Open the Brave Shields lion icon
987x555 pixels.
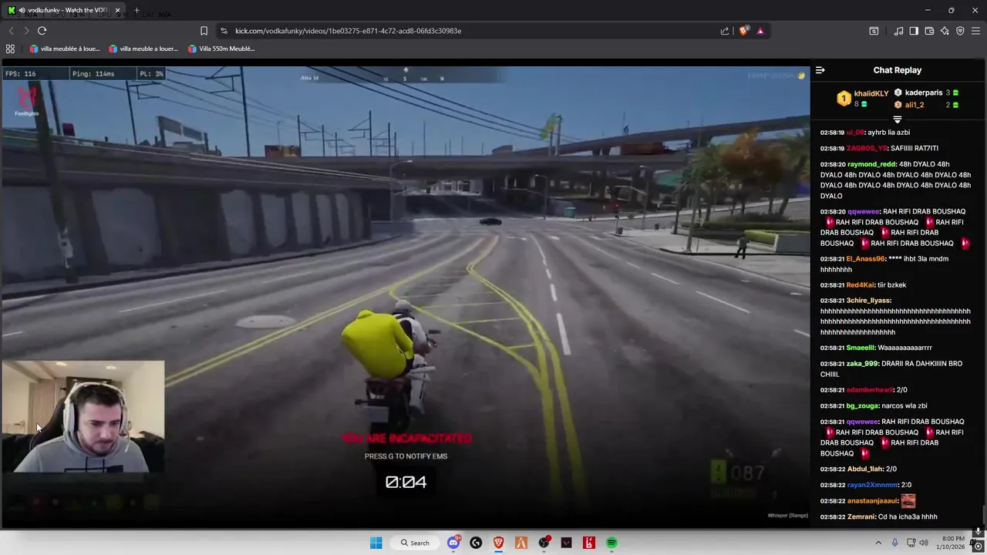[743, 31]
